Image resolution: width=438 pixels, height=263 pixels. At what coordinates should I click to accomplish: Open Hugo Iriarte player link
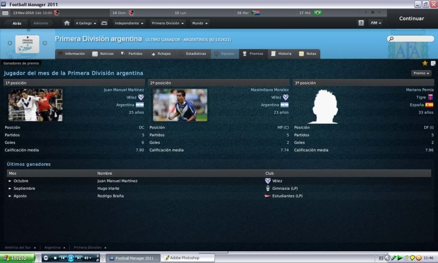[108, 188]
